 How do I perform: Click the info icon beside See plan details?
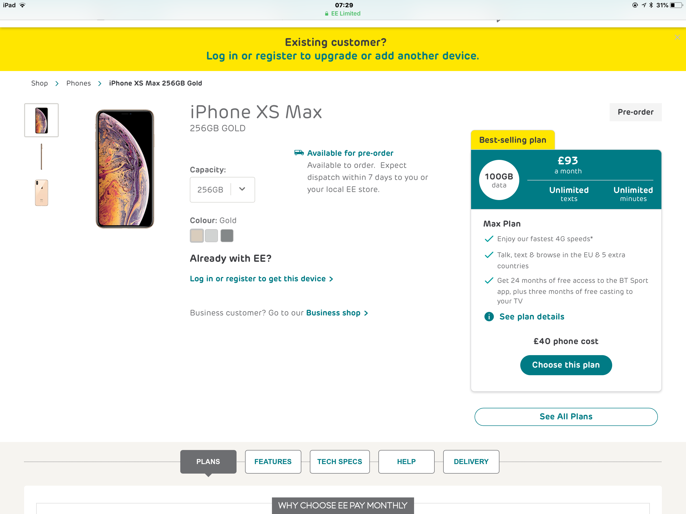[489, 316]
